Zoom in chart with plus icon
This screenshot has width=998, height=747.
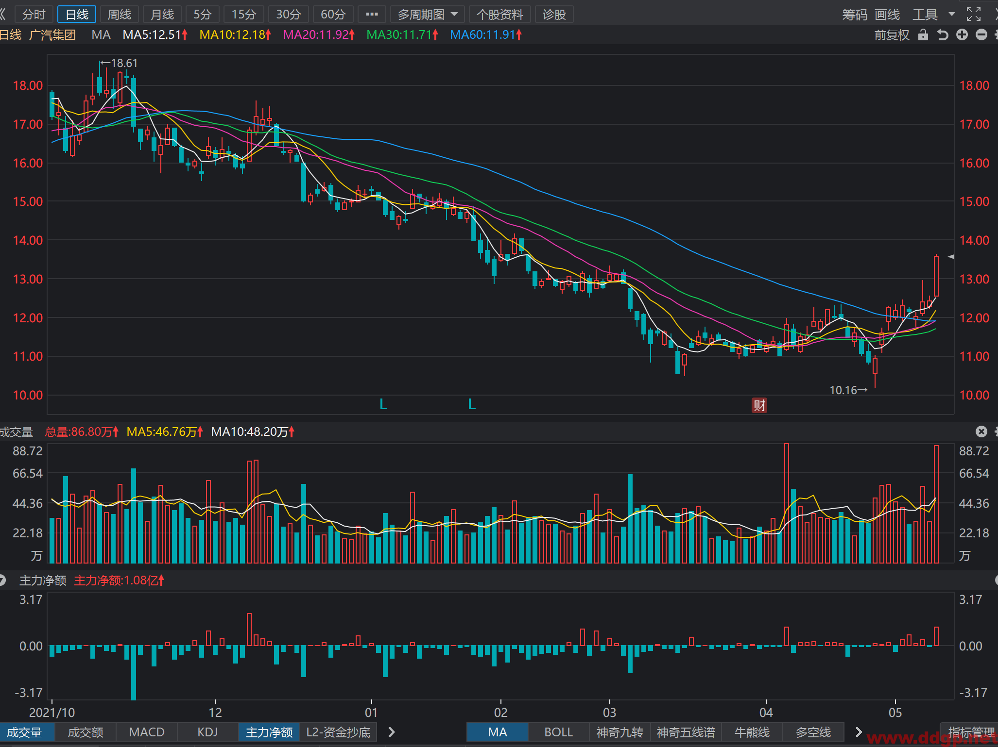pyautogui.click(x=962, y=34)
